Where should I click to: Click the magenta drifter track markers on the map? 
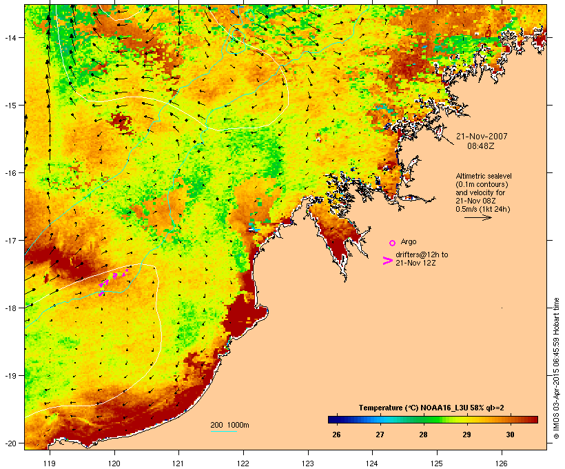point(113,282)
